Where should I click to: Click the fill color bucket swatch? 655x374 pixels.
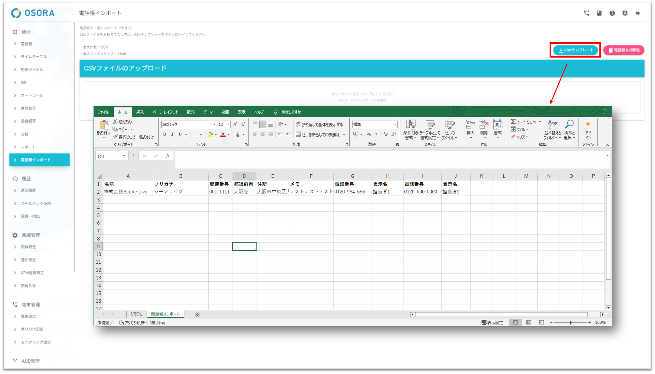[210, 134]
